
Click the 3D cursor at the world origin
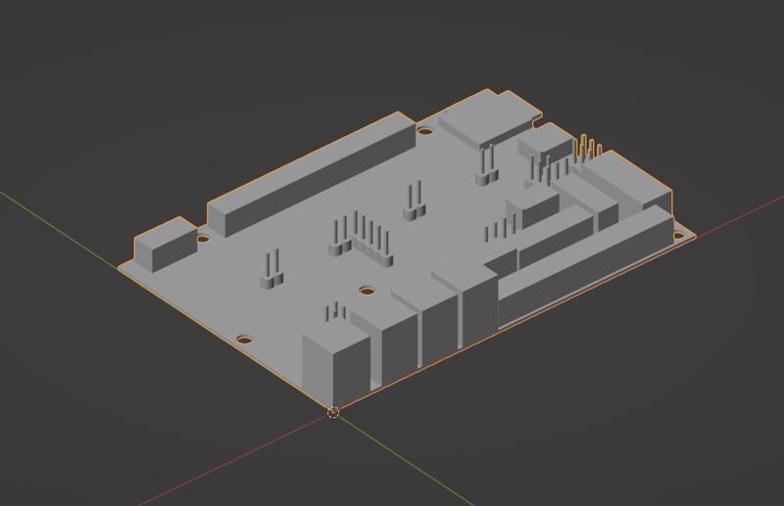(x=333, y=413)
